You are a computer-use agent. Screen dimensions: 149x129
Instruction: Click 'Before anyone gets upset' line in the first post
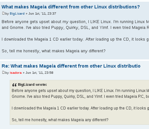[x=75, y=22]
